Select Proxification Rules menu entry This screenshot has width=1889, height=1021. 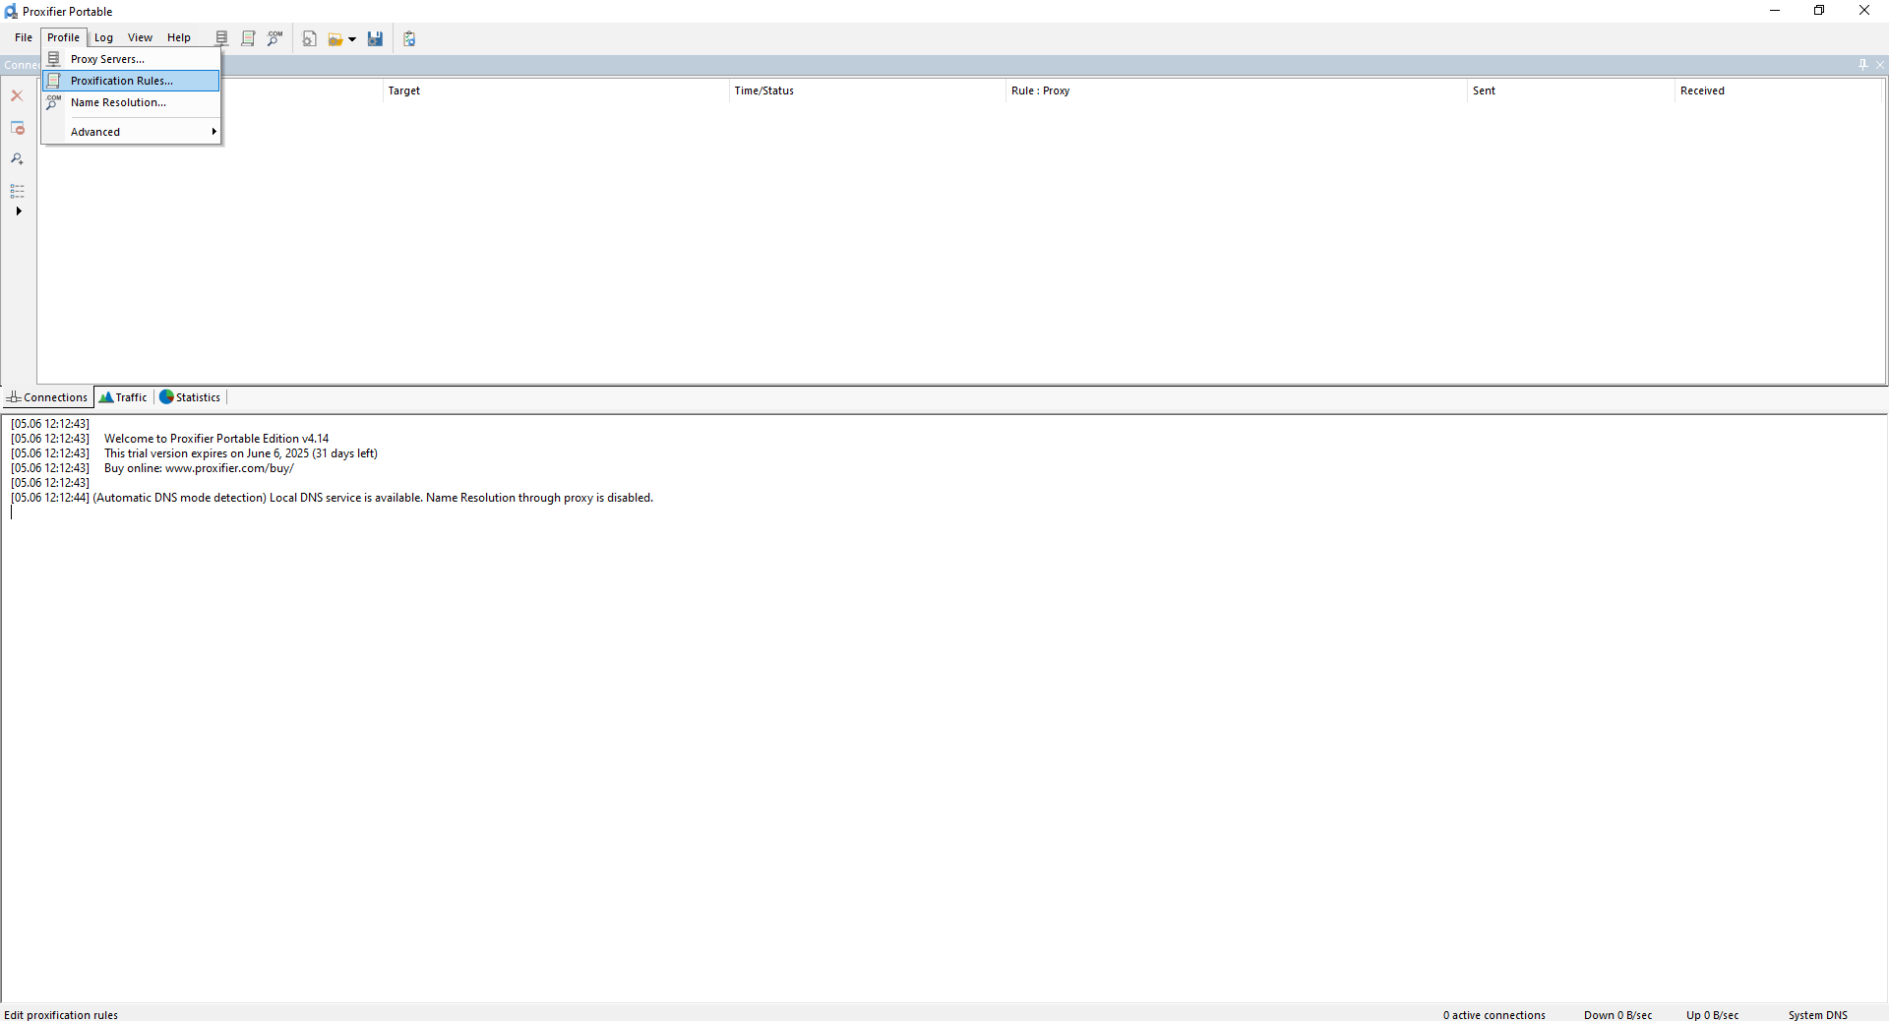click(x=121, y=81)
